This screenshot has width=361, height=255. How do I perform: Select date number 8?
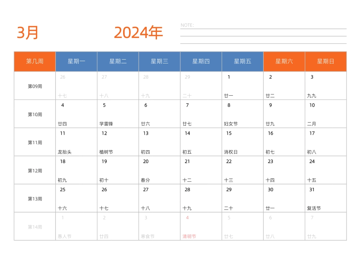229,105
